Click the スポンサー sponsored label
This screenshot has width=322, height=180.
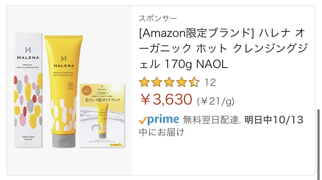click(158, 19)
